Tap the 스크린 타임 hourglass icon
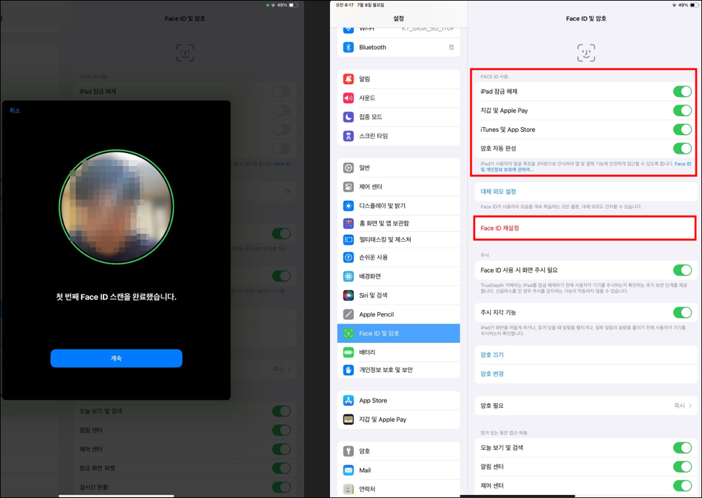This screenshot has height=498, width=702. coord(348,136)
